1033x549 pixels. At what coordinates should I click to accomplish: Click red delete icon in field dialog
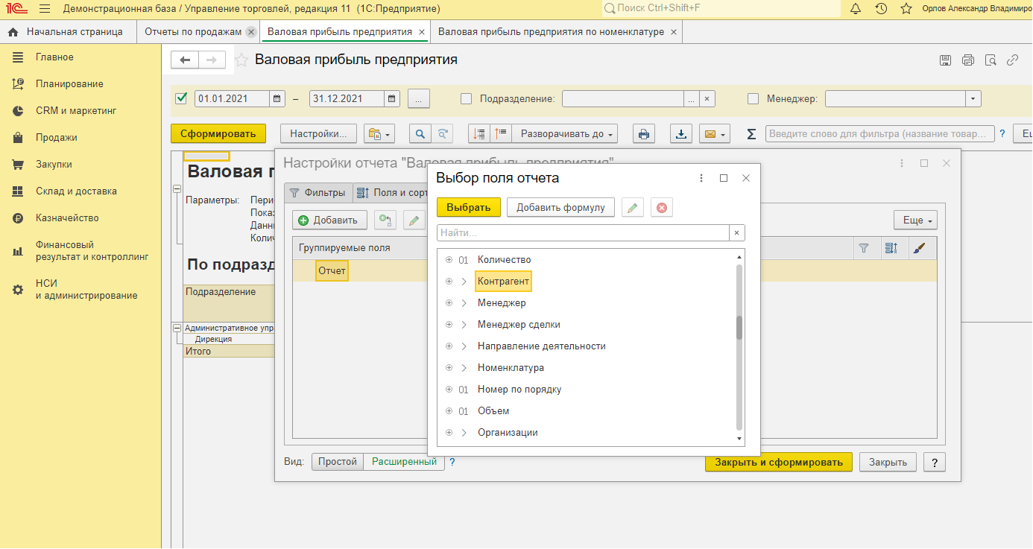[x=662, y=208]
